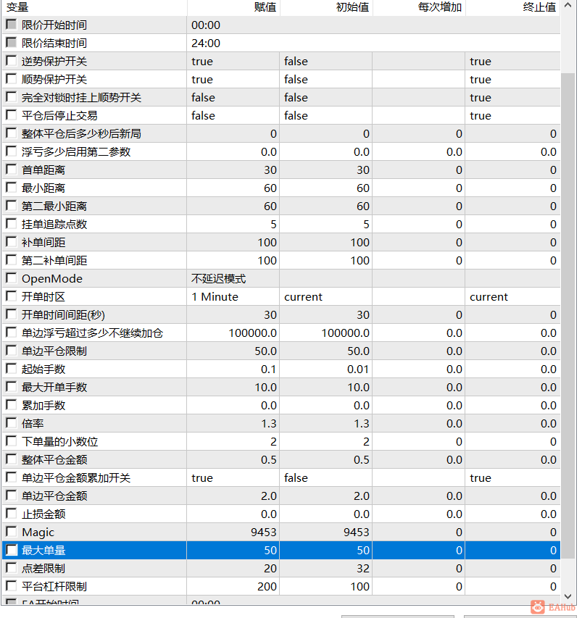Edit 倍率 assigned value 1.3
The width and height of the screenshot is (582, 618).
[233, 424]
